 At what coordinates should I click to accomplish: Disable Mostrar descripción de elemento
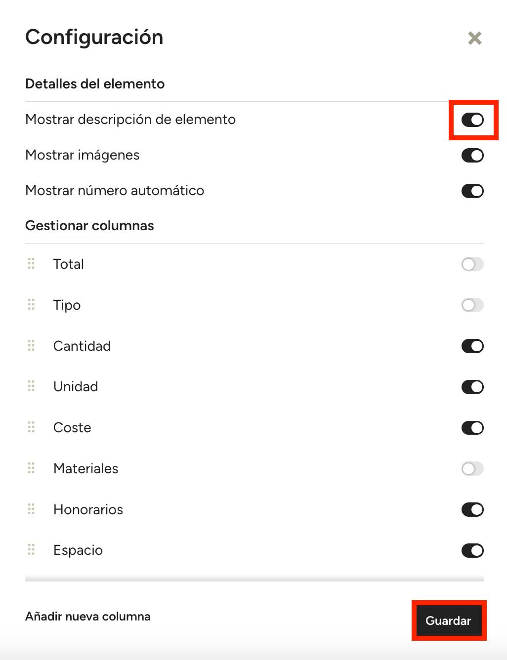(472, 120)
